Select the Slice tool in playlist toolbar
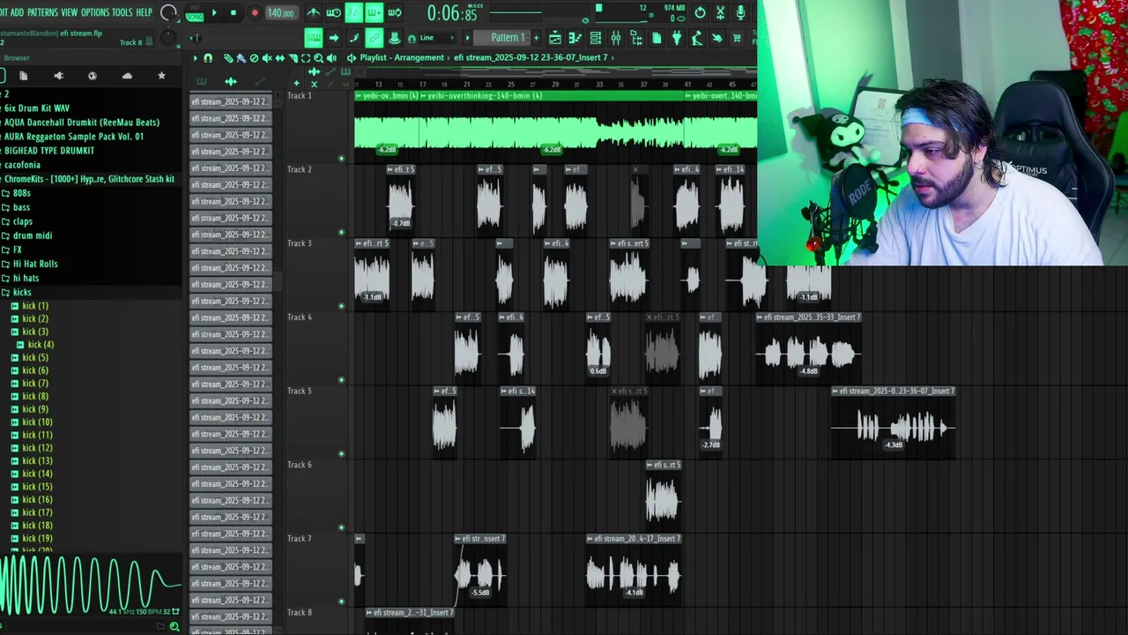The image size is (1128, 635). click(293, 58)
